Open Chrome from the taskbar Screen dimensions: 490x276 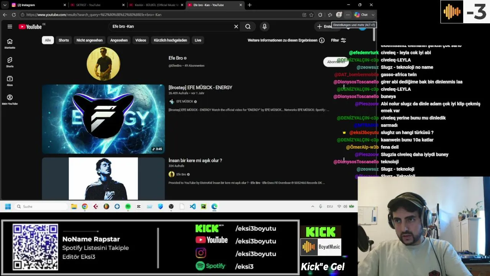coord(85,207)
